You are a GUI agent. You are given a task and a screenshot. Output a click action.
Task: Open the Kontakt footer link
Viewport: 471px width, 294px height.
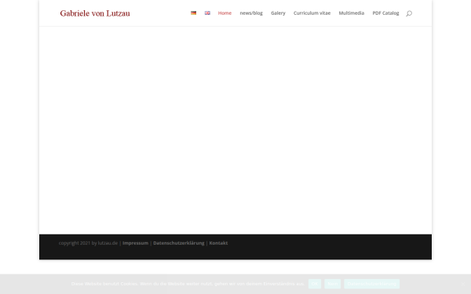coord(218,243)
